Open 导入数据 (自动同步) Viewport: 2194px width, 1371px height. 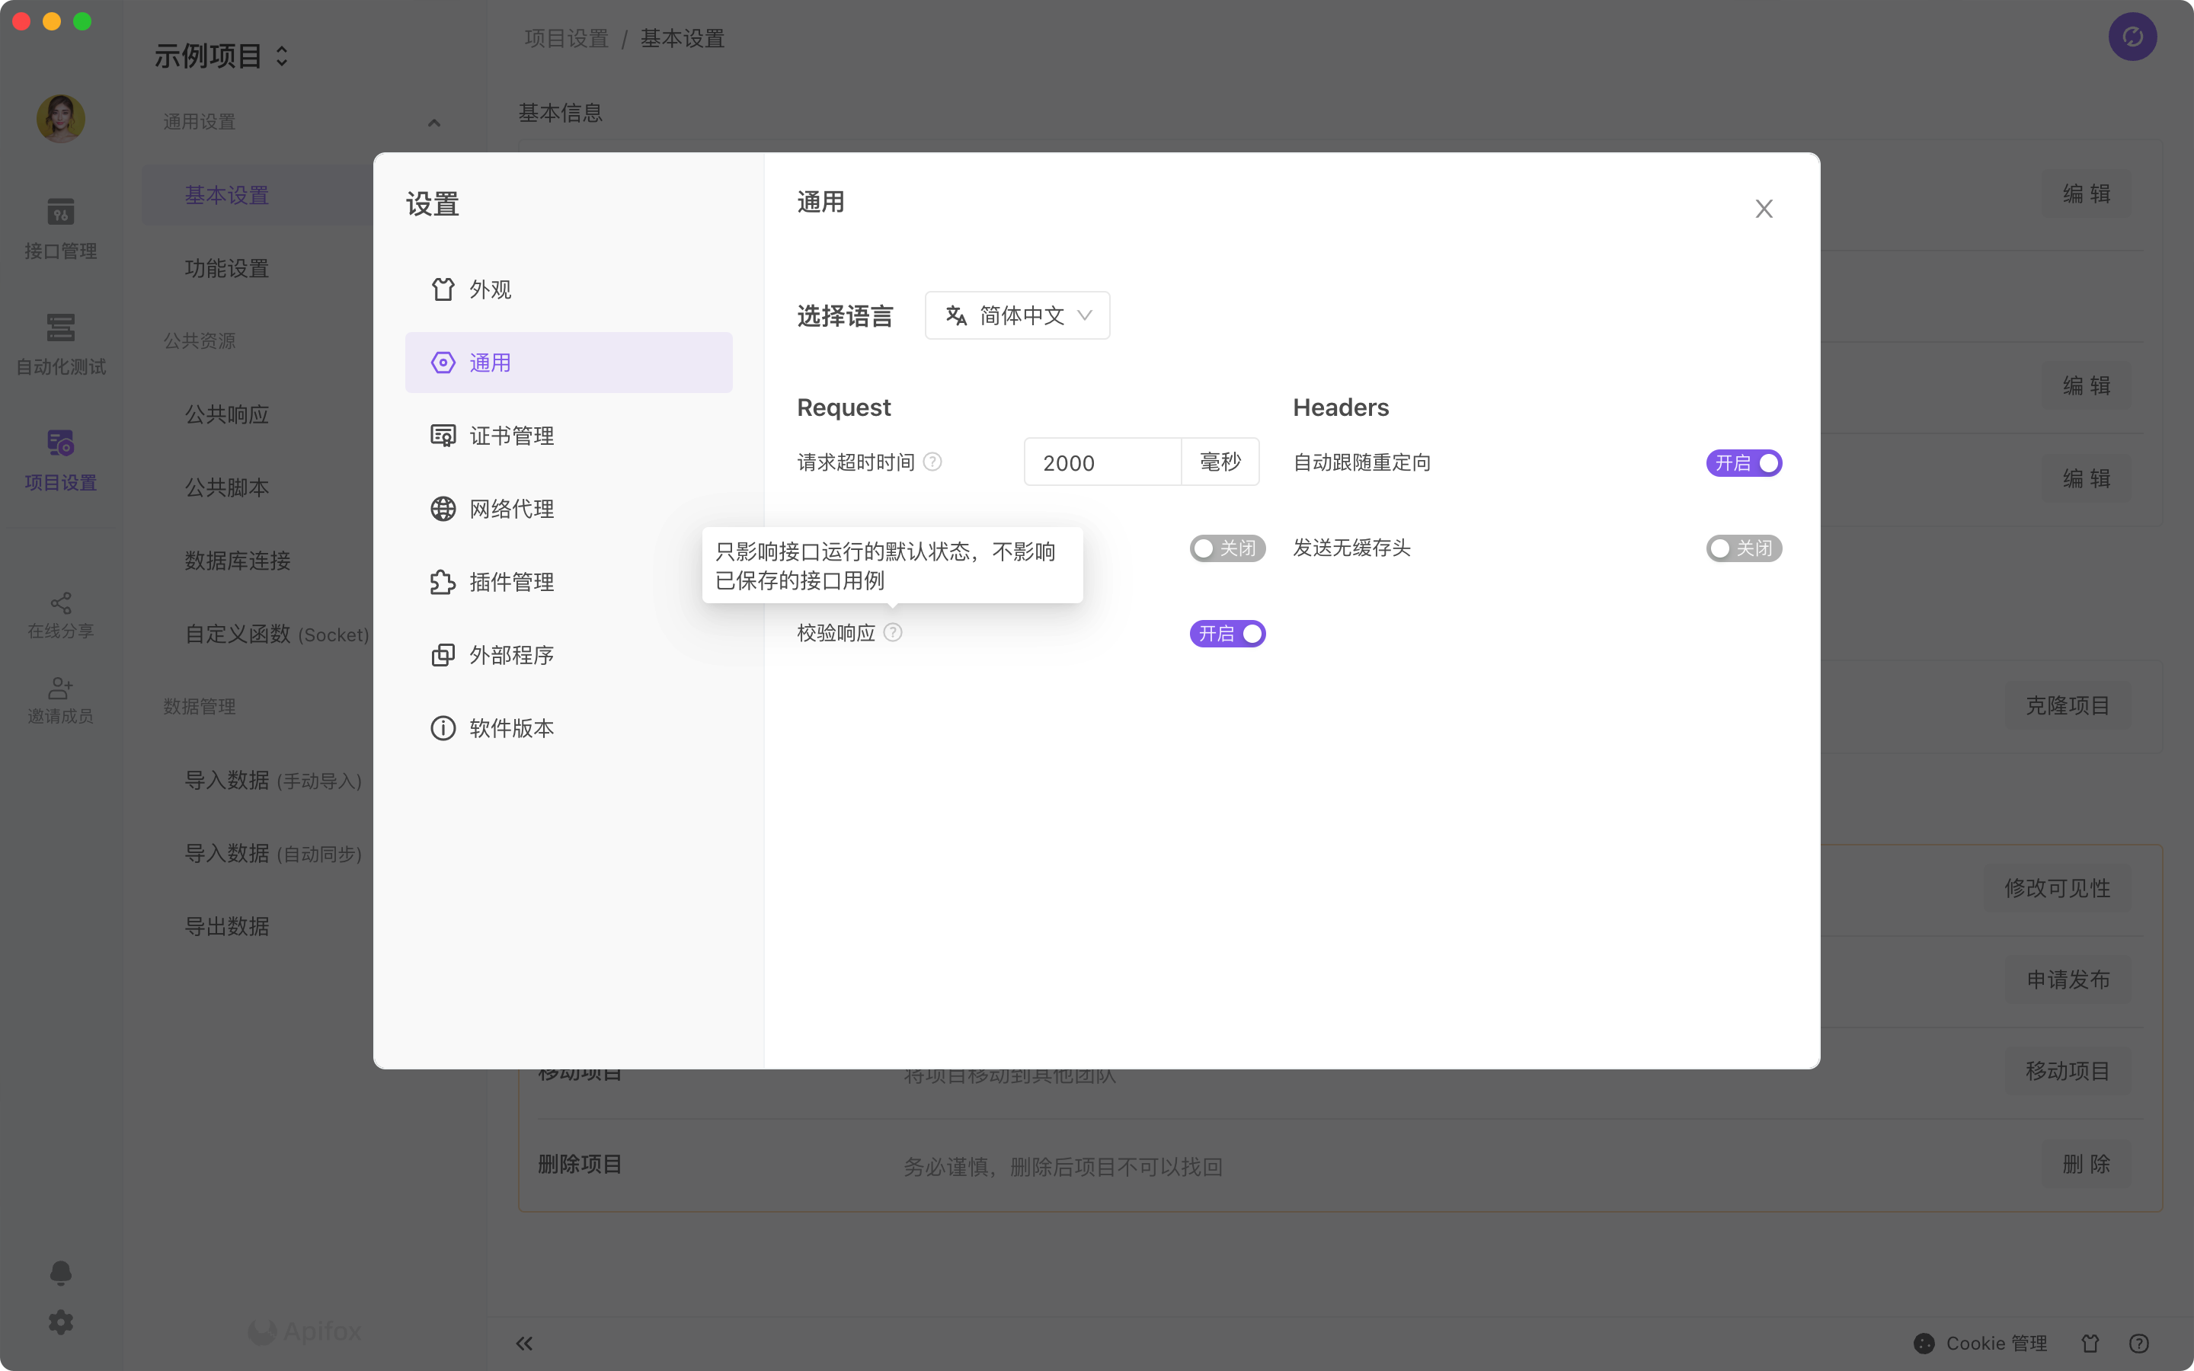(273, 853)
